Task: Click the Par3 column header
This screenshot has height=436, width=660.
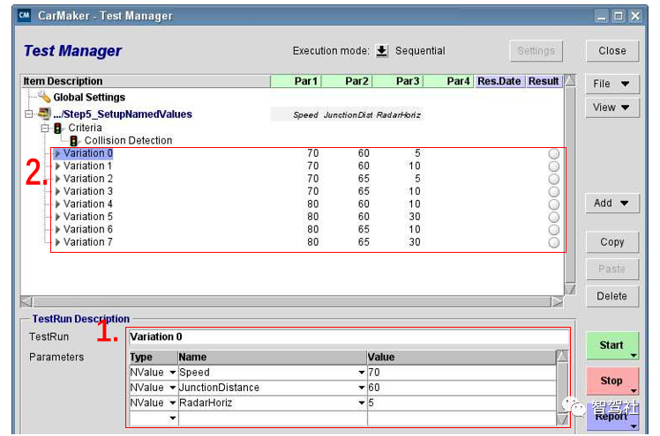Action: pyautogui.click(x=398, y=81)
